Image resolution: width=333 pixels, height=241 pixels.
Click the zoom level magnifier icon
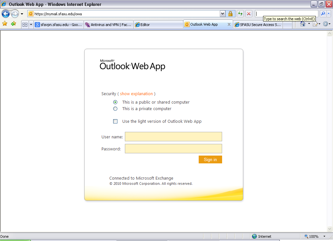[306, 236]
